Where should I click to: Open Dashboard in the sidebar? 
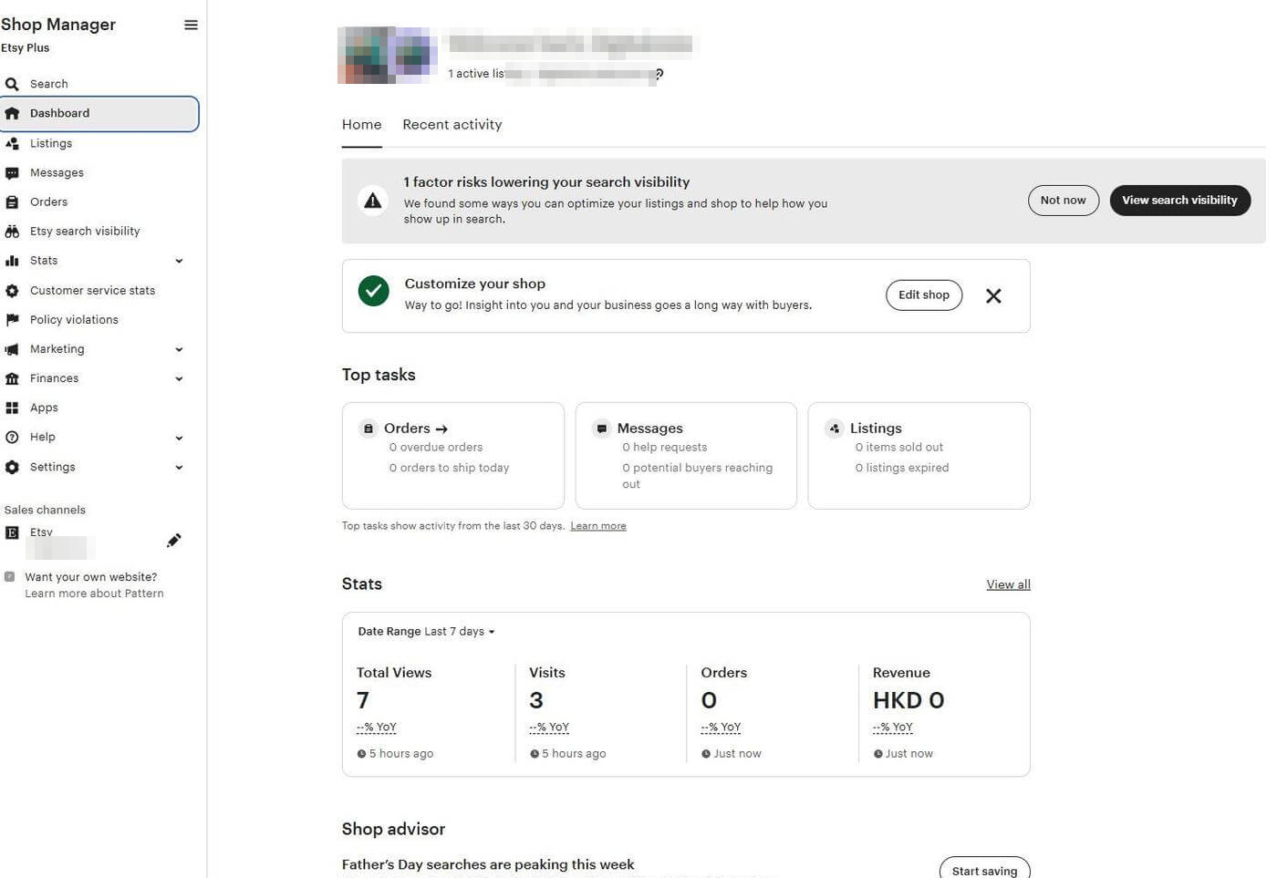(99, 113)
